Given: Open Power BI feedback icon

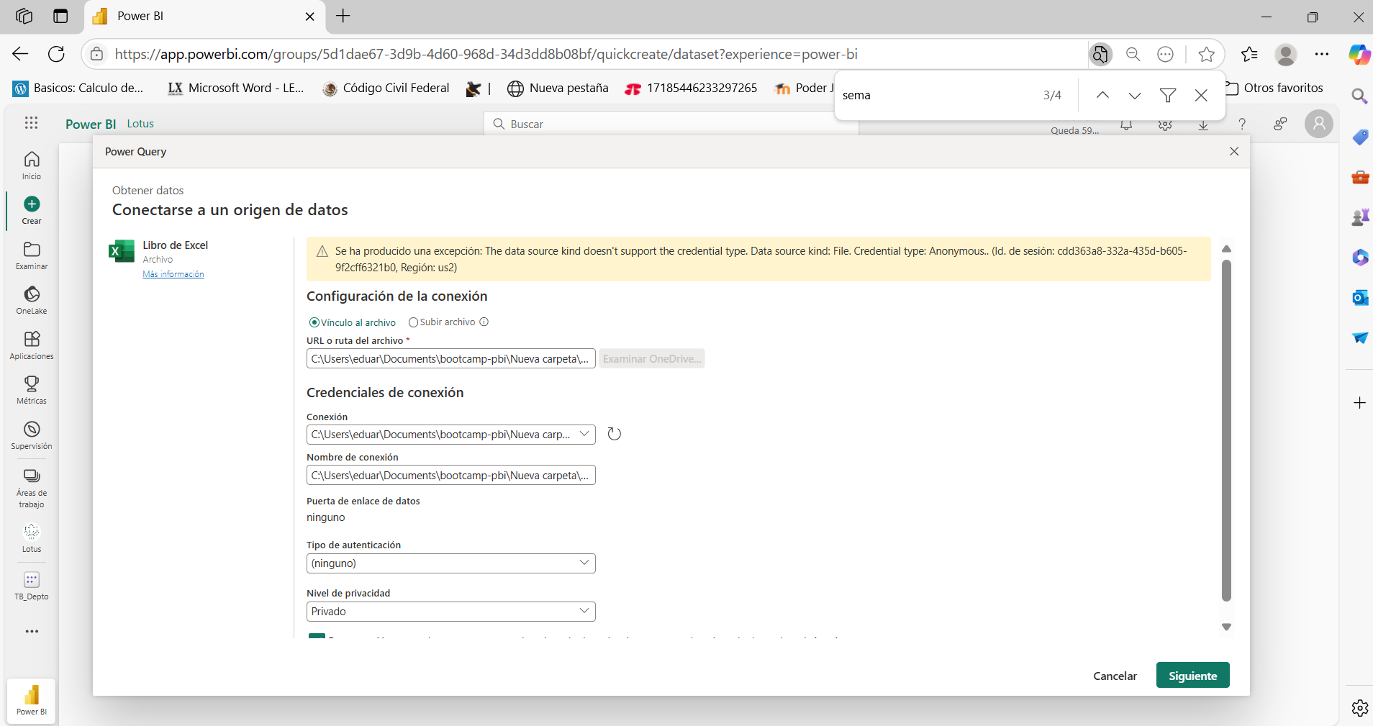Looking at the screenshot, I should pyautogui.click(x=1279, y=124).
